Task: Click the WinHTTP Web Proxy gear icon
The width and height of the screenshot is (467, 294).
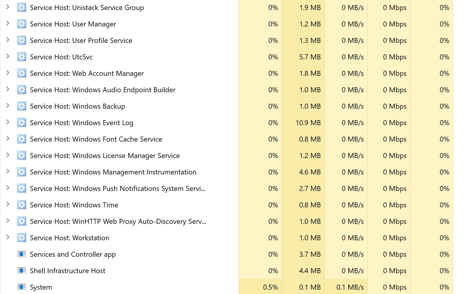Action: pyautogui.click(x=21, y=221)
